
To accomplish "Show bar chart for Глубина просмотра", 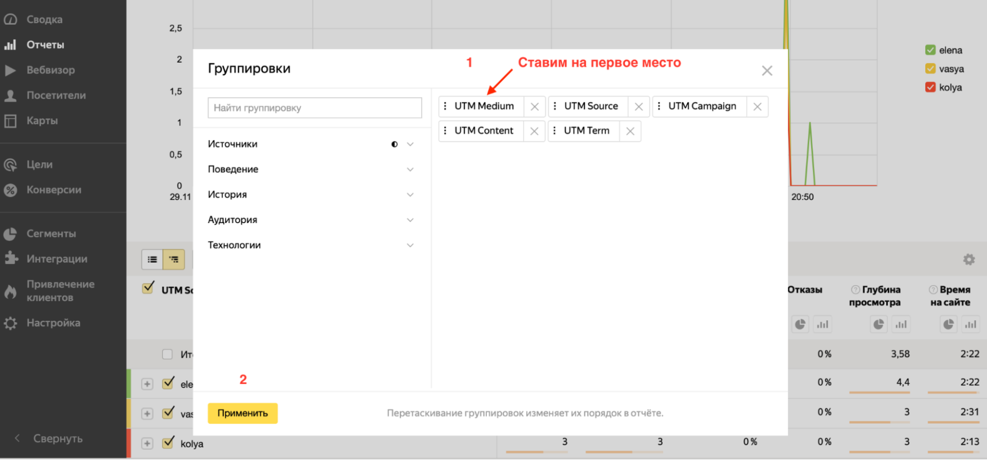I will click(901, 324).
